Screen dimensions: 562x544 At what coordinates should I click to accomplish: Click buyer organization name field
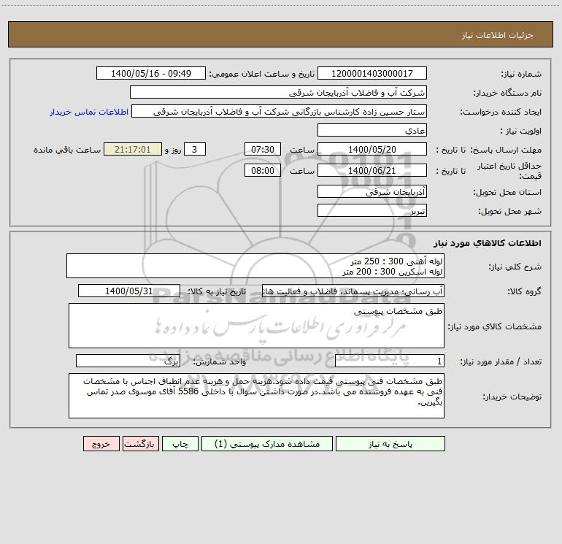pyautogui.click(x=278, y=92)
